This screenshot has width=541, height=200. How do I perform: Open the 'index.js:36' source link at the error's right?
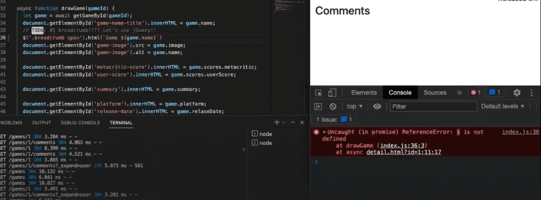point(520,132)
